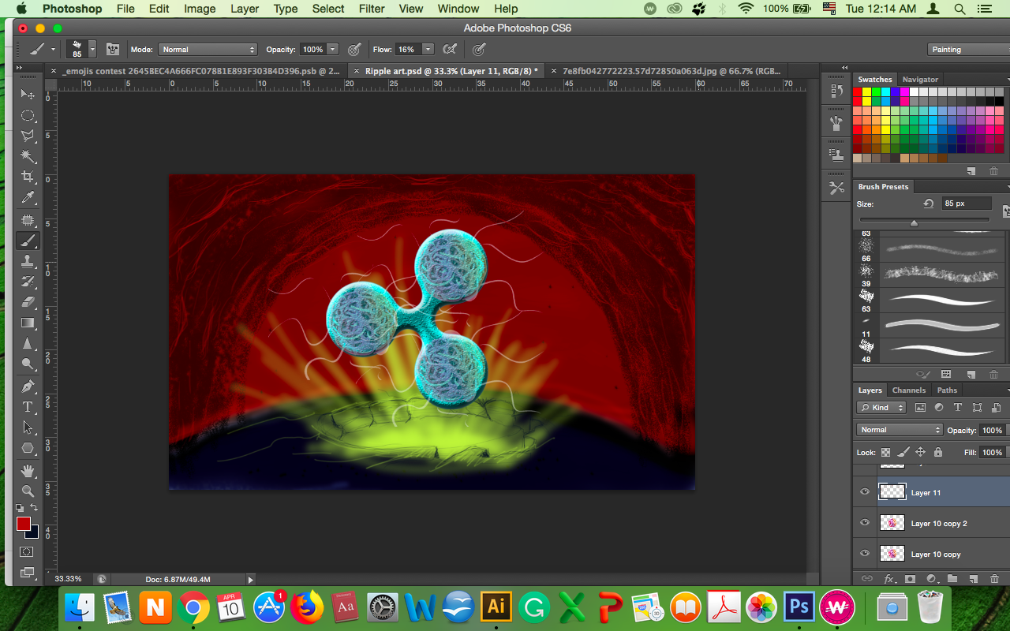1010x631 pixels.
Task: Switch to the Paths tab
Action: 947,390
